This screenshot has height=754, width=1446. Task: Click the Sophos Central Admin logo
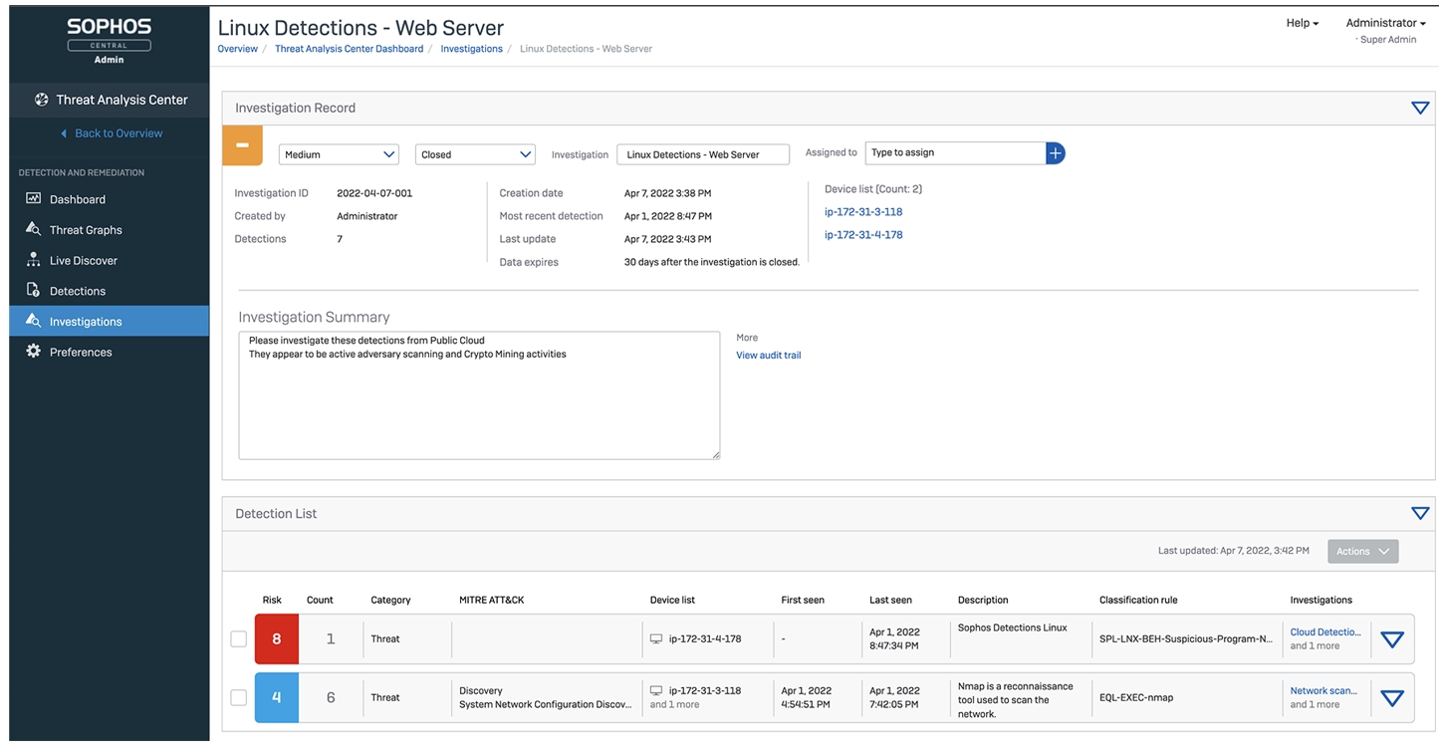tap(110, 41)
